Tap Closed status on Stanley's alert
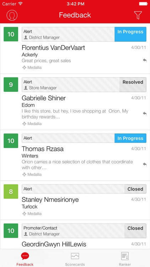Screen dimensions: 150x267 (135, 189)
